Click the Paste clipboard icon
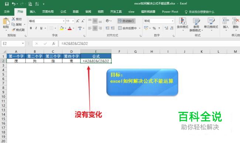 6,21
